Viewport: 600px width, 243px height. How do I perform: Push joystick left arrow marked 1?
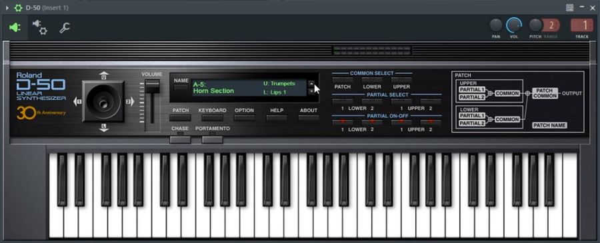(x=78, y=102)
